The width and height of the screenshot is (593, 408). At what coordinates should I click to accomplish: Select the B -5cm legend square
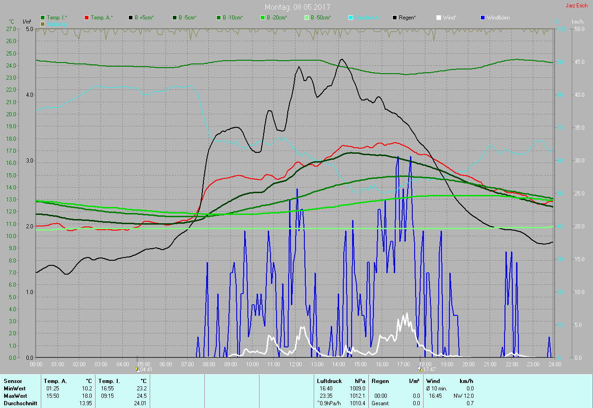175,18
